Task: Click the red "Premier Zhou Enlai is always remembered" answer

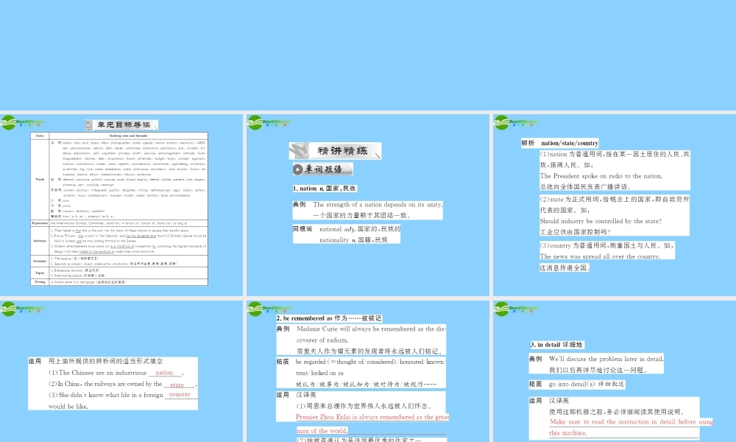Action: pyautogui.click(x=372, y=417)
